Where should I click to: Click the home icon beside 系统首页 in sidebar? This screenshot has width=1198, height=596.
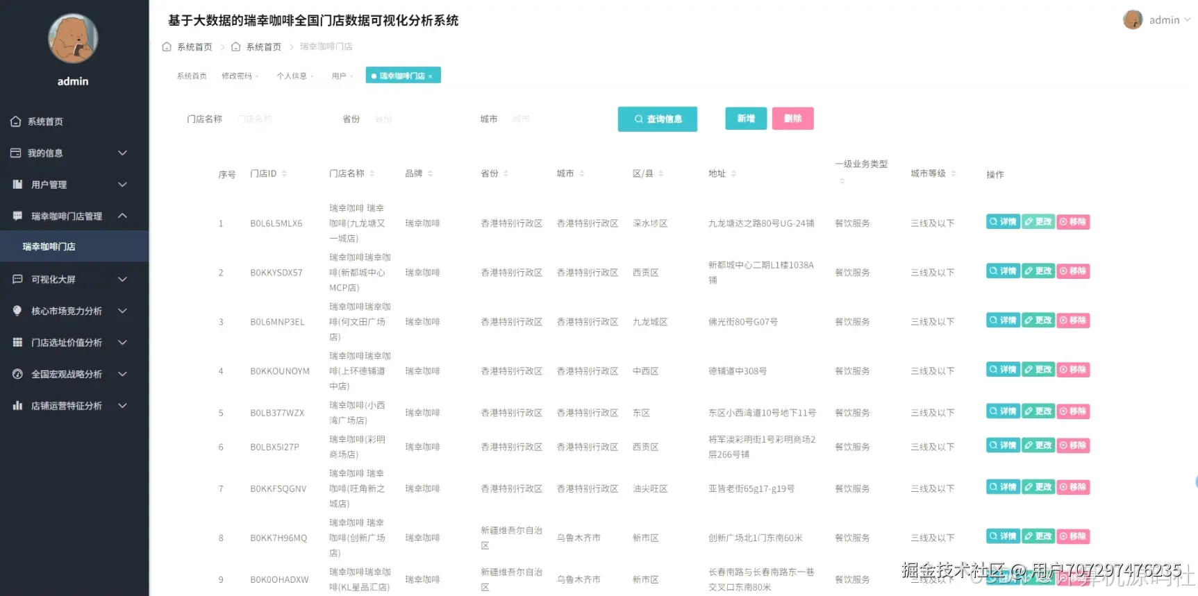[x=15, y=121]
